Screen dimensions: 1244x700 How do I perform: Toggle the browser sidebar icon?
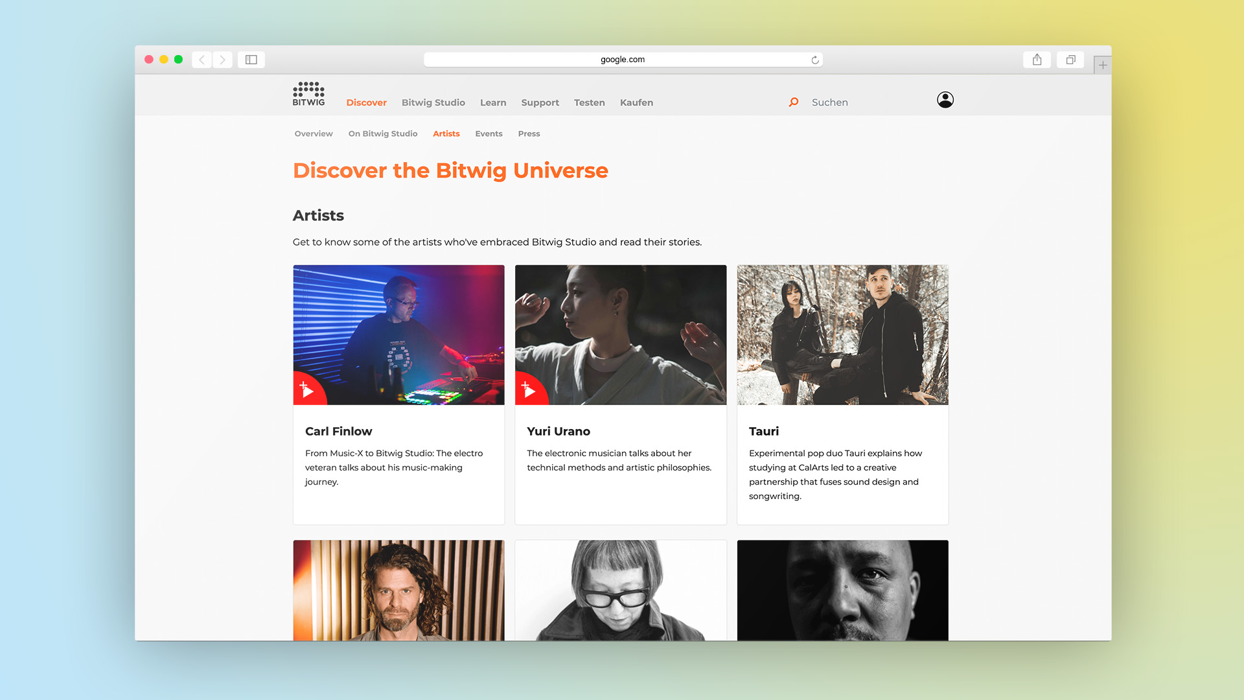click(251, 60)
